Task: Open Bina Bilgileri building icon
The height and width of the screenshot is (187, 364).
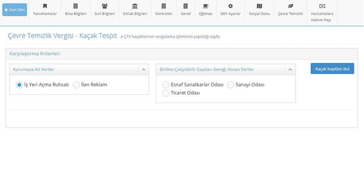Action: (x=75, y=6)
